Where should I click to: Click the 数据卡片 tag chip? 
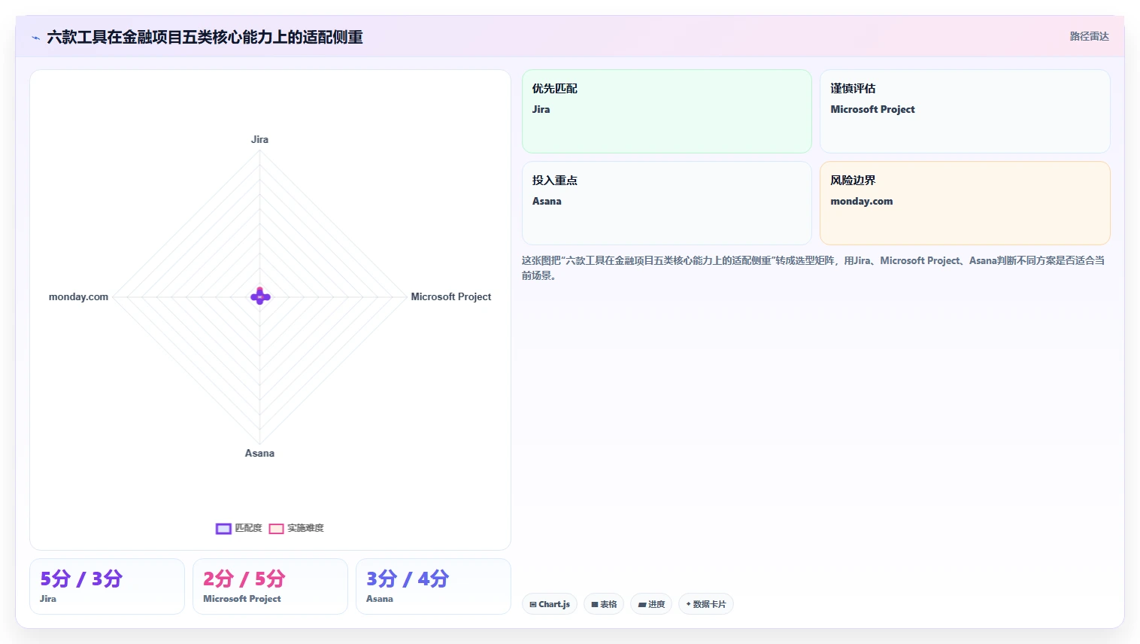[706, 604]
